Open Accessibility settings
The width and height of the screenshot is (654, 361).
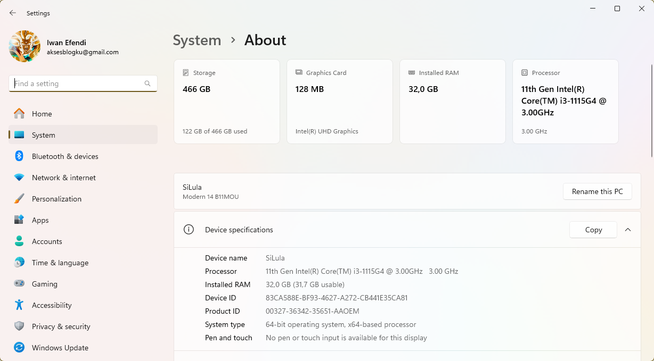(x=83, y=305)
